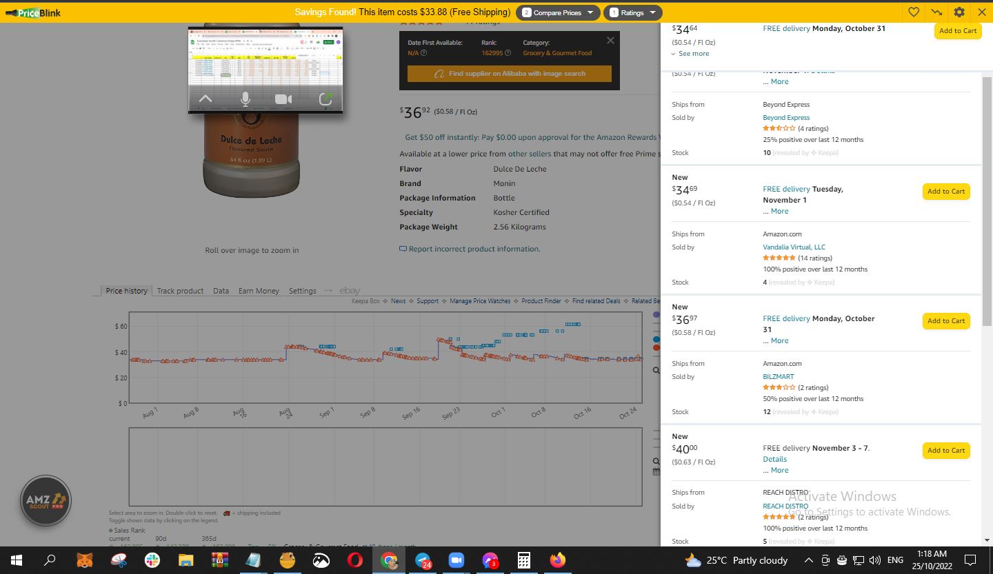
Task: Open Grocery & Gourmet Food category link
Action: click(557, 53)
